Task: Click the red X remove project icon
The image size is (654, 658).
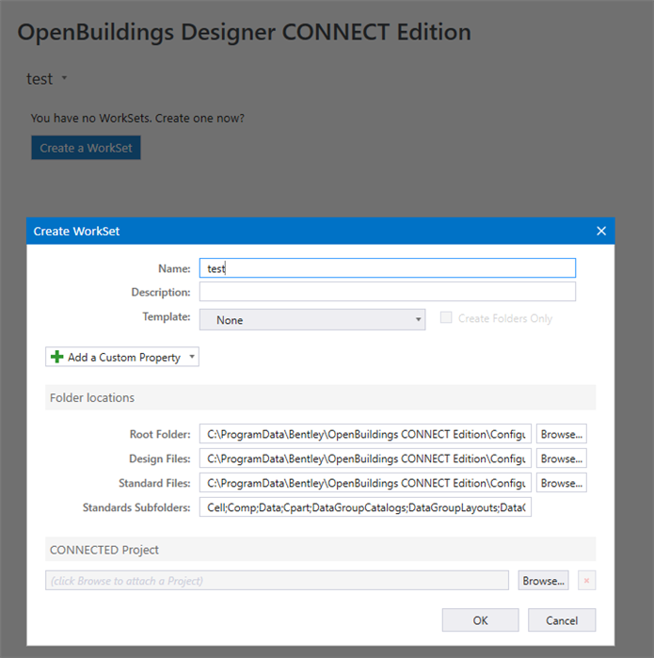Action: pyautogui.click(x=586, y=581)
